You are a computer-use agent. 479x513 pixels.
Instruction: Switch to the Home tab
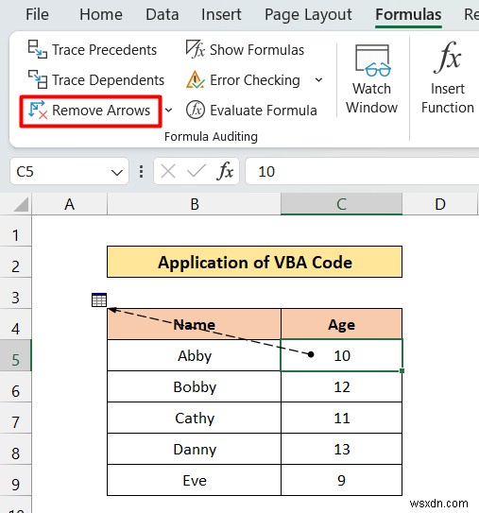pyautogui.click(x=101, y=15)
